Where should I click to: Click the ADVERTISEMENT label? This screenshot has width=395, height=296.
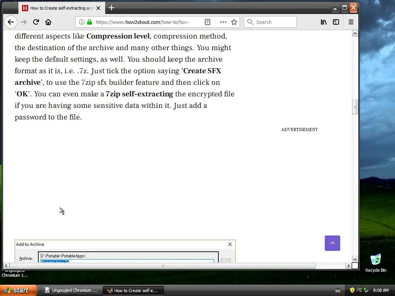point(299,129)
